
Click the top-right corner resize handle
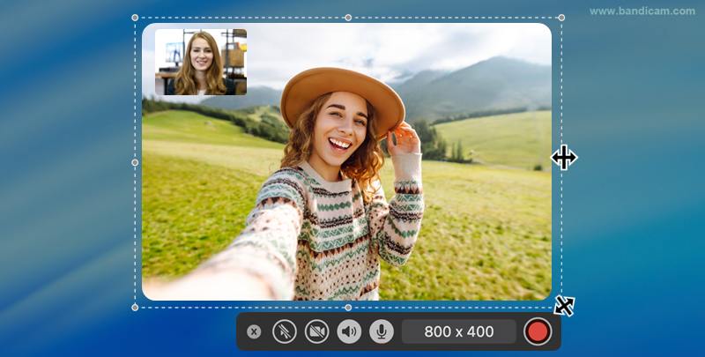click(561, 18)
